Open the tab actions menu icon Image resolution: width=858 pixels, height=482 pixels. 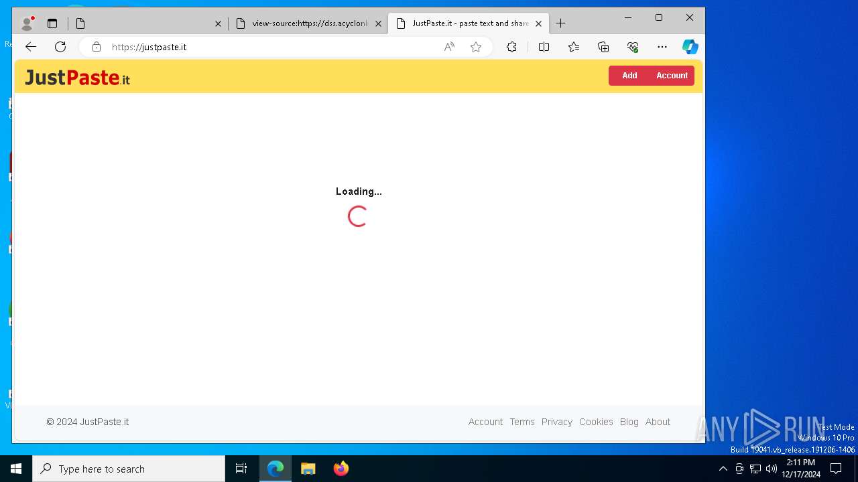coord(52,23)
